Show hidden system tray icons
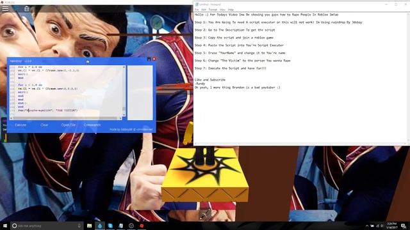The width and height of the screenshot is (410, 230). 367,226
